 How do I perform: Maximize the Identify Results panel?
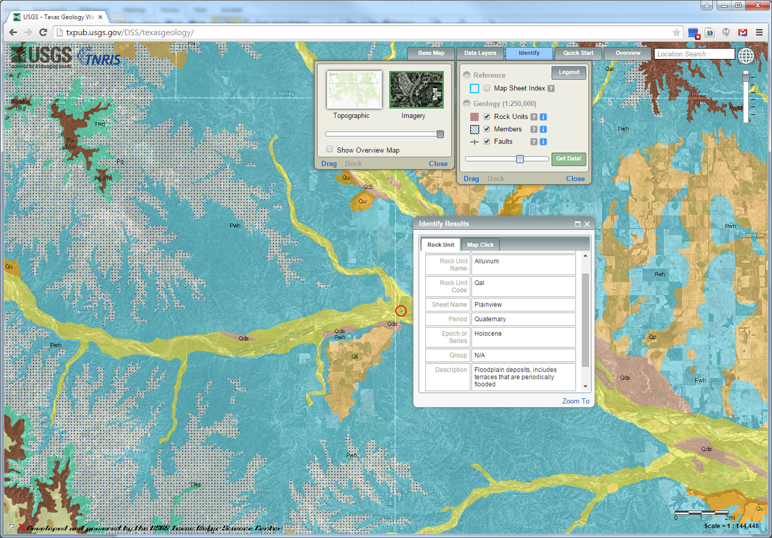click(577, 224)
